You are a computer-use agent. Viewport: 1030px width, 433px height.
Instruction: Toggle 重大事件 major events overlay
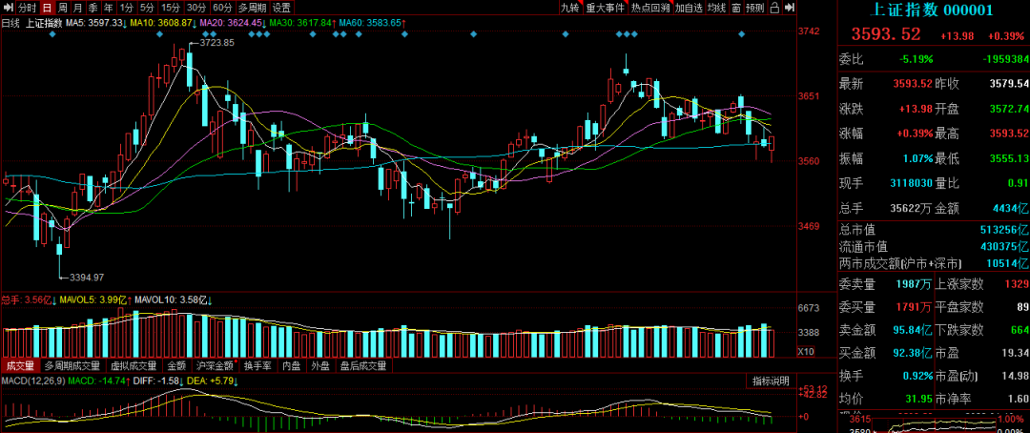click(x=605, y=8)
